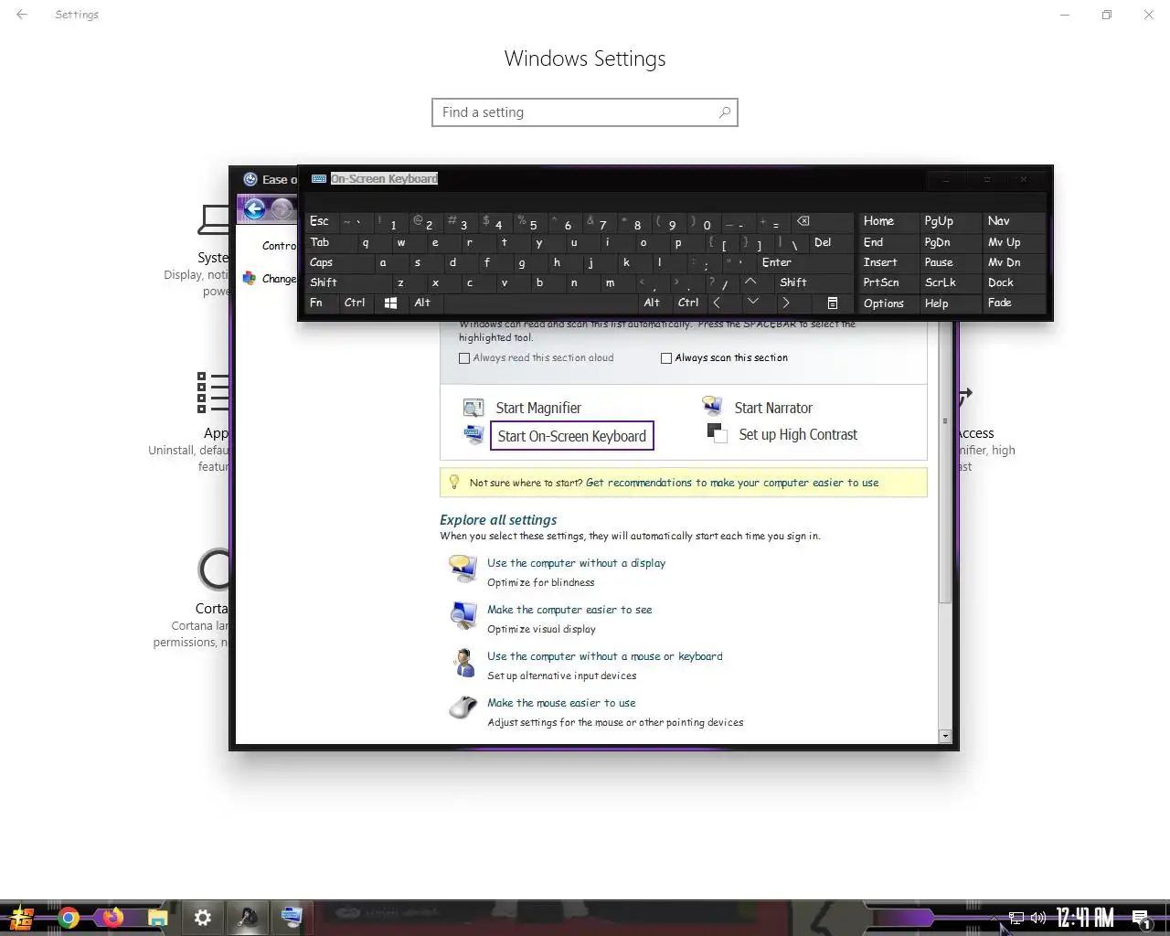The width and height of the screenshot is (1170, 936).
Task: Click the Start Magnifier icon
Action: tap(473, 408)
